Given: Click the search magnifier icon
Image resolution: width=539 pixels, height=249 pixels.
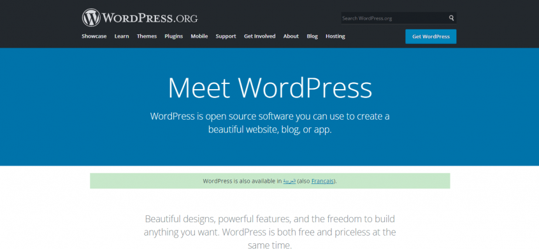Looking at the screenshot, I should 451,18.
